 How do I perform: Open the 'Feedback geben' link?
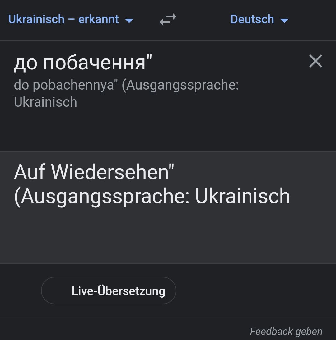click(x=286, y=331)
